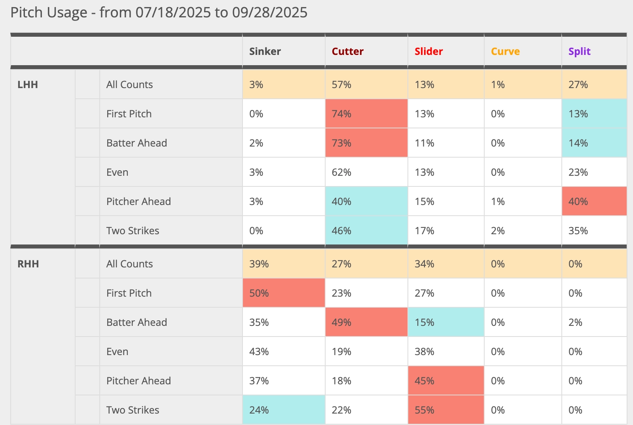
Task: Select the red 50% Sinker cell
Action: point(283,293)
